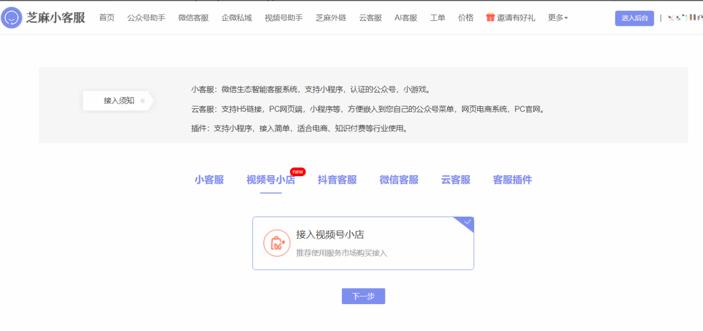This screenshot has width=703, height=331.
Task: Click the line starting with 云客服：支持H5链接
Action: (x=369, y=109)
